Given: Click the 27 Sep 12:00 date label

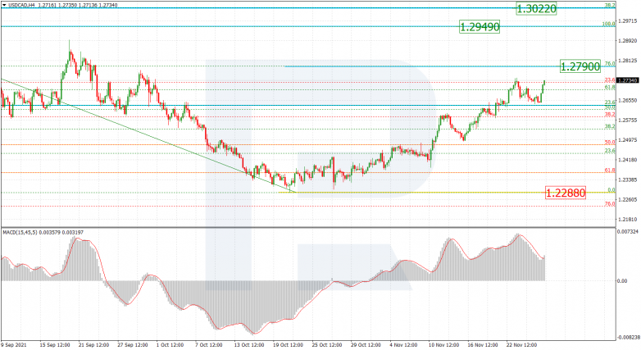Looking at the screenshot, I should tap(133, 345).
